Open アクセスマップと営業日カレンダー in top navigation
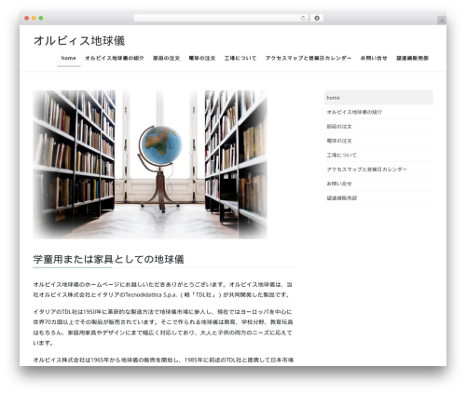 (x=308, y=58)
